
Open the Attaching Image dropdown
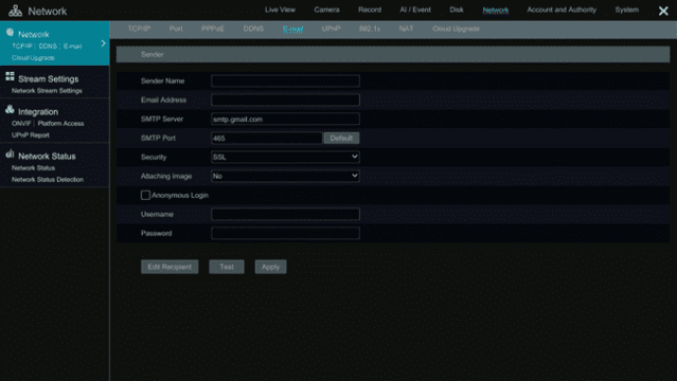click(x=285, y=176)
